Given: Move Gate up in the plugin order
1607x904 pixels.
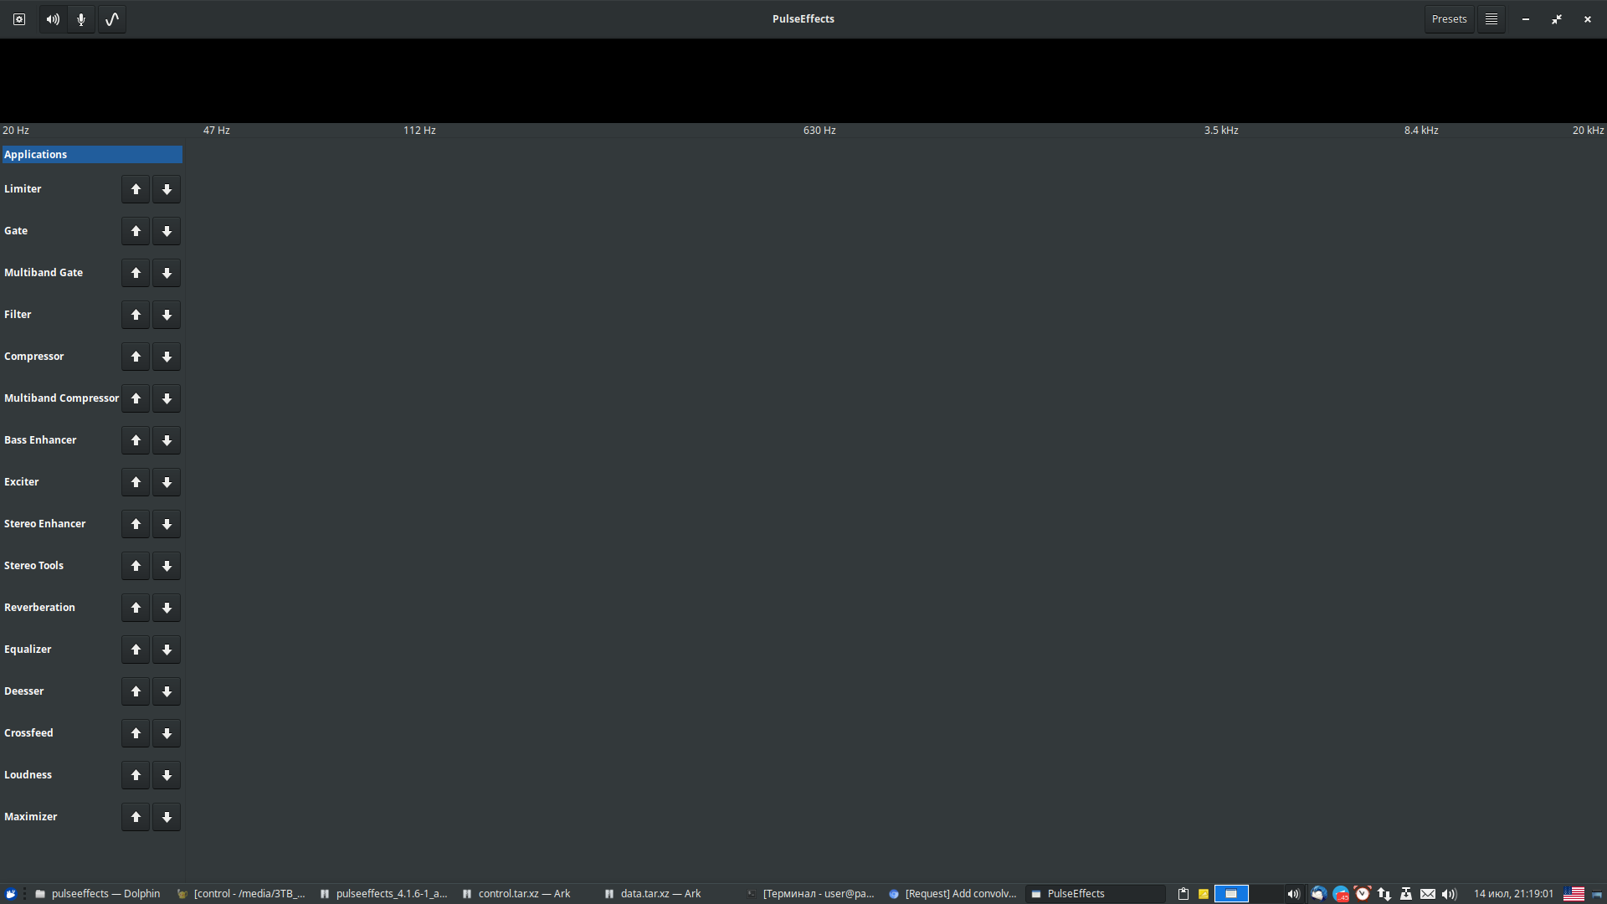Looking at the screenshot, I should click(136, 231).
